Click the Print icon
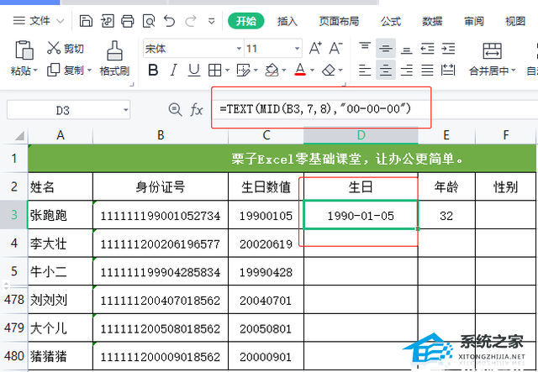The width and height of the screenshot is (538, 372). point(127,21)
